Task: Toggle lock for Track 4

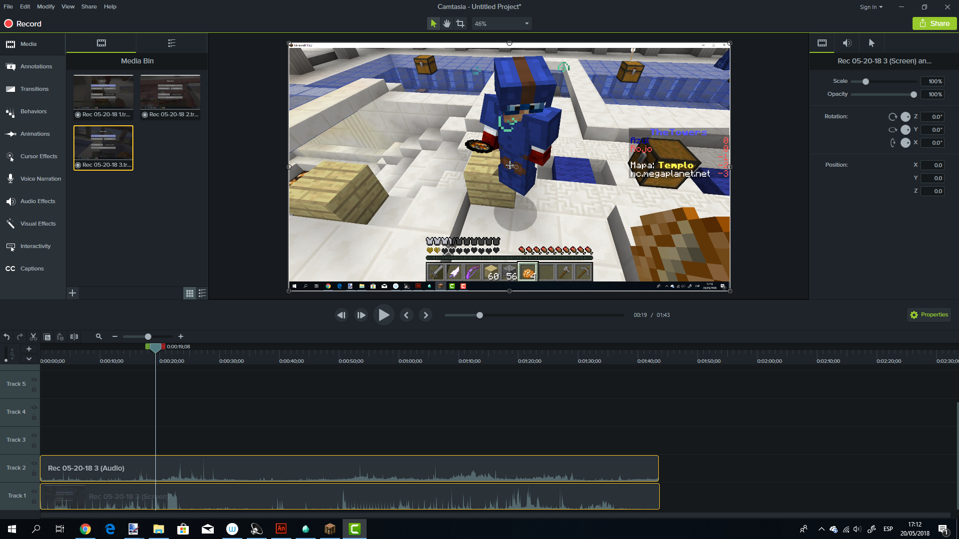Action: coord(34,417)
